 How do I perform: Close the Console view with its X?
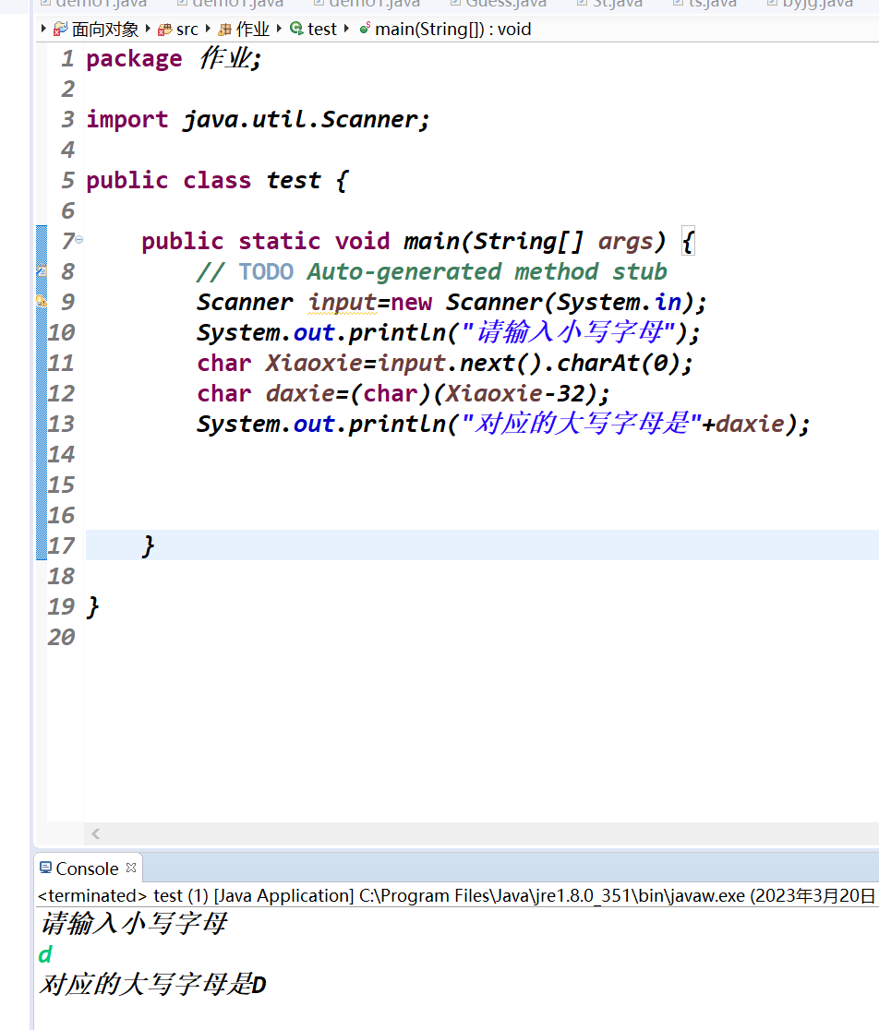click(131, 868)
